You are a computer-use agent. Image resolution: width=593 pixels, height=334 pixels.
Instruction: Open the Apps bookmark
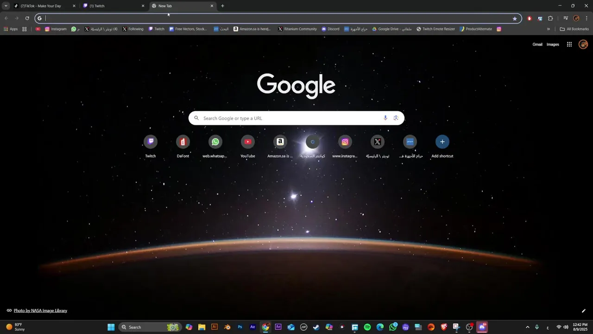(x=11, y=29)
